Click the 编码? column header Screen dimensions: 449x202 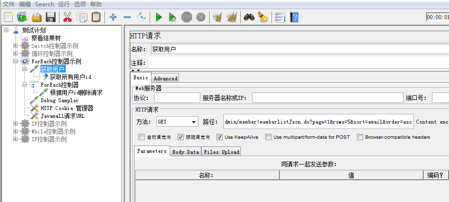pos(436,175)
